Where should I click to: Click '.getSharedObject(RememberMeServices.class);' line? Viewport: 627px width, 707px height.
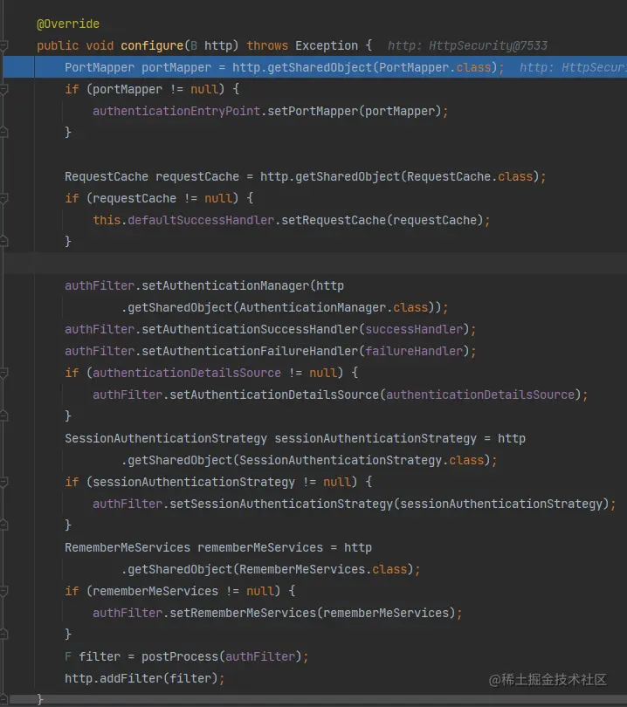(271, 569)
